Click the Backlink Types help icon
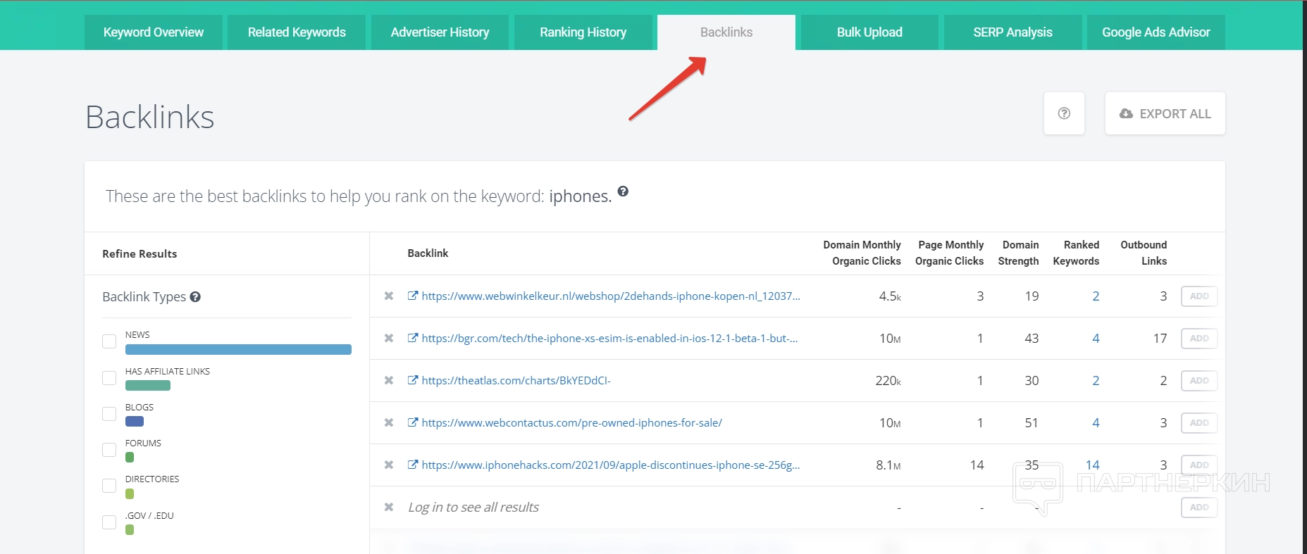The width and height of the screenshot is (1307, 554). (195, 297)
